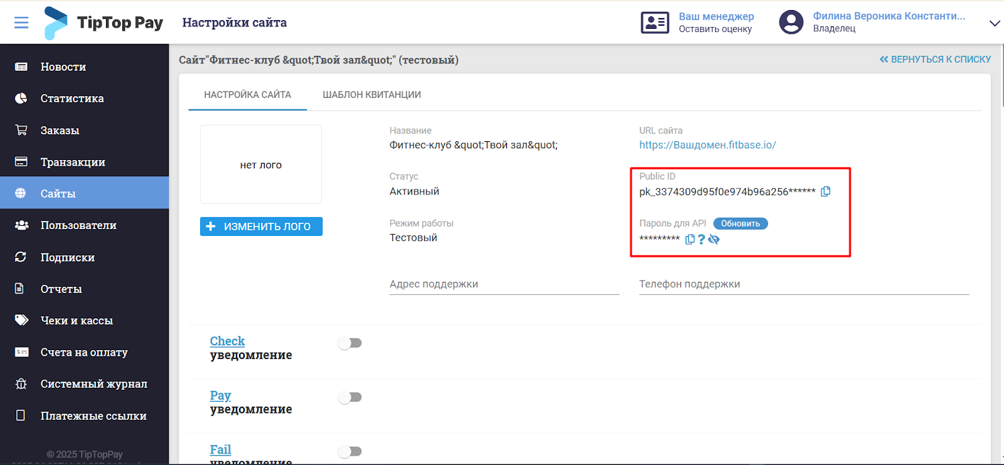Click the user avatar icon
1004x465 pixels.
coord(791,23)
